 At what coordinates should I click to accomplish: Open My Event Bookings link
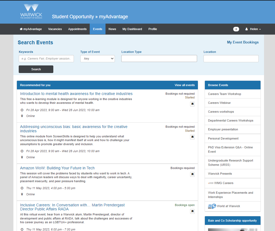243,42
